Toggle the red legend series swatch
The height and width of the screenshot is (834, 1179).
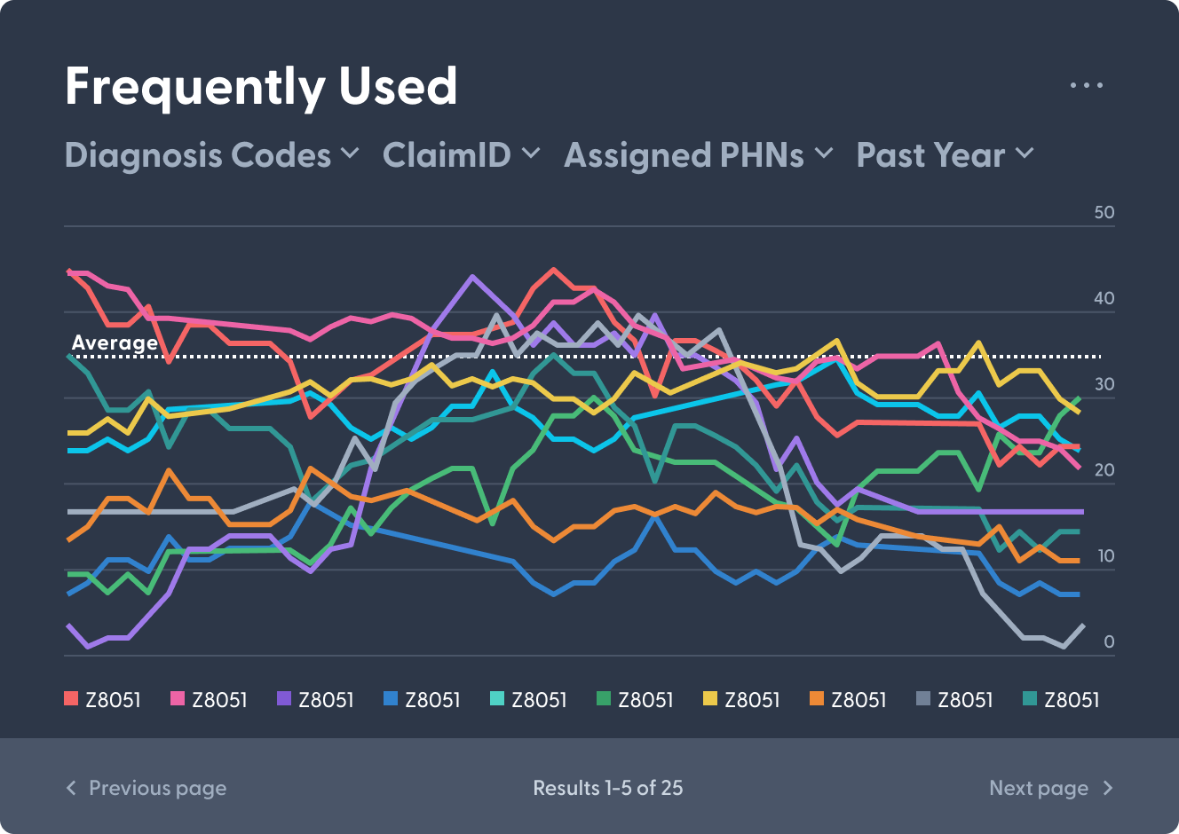point(71,699)
